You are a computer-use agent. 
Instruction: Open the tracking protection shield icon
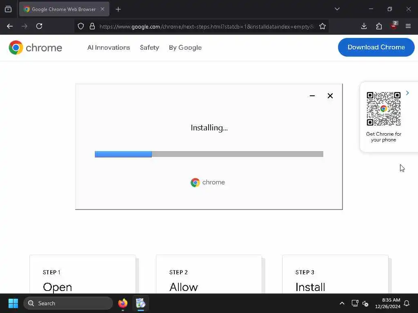[81, 26]
